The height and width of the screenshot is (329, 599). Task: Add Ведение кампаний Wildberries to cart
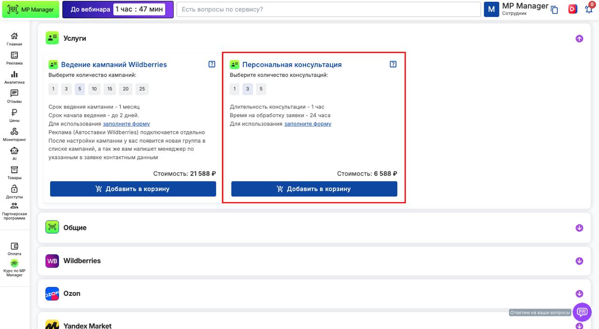coord(133,189)
